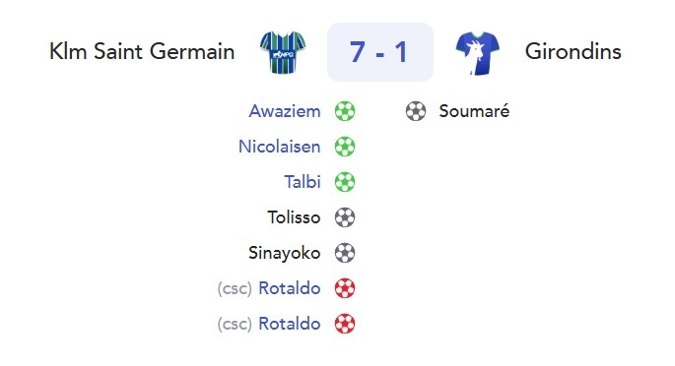Click the green goal ball beside Awaziem
This screenshot has width=675, height=366.
coord(345,111)
